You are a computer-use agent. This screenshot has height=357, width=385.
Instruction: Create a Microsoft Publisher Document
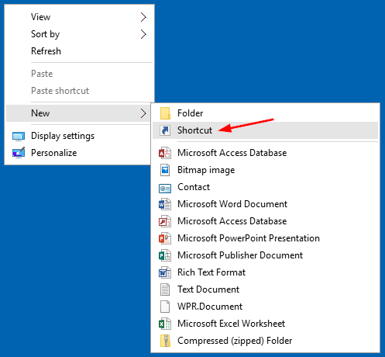[x=266, y=255]
